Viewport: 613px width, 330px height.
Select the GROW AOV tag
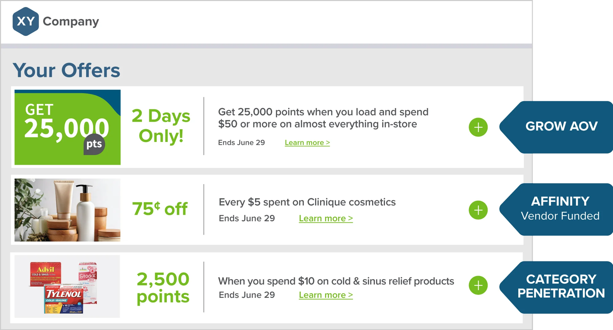point(561,126)
